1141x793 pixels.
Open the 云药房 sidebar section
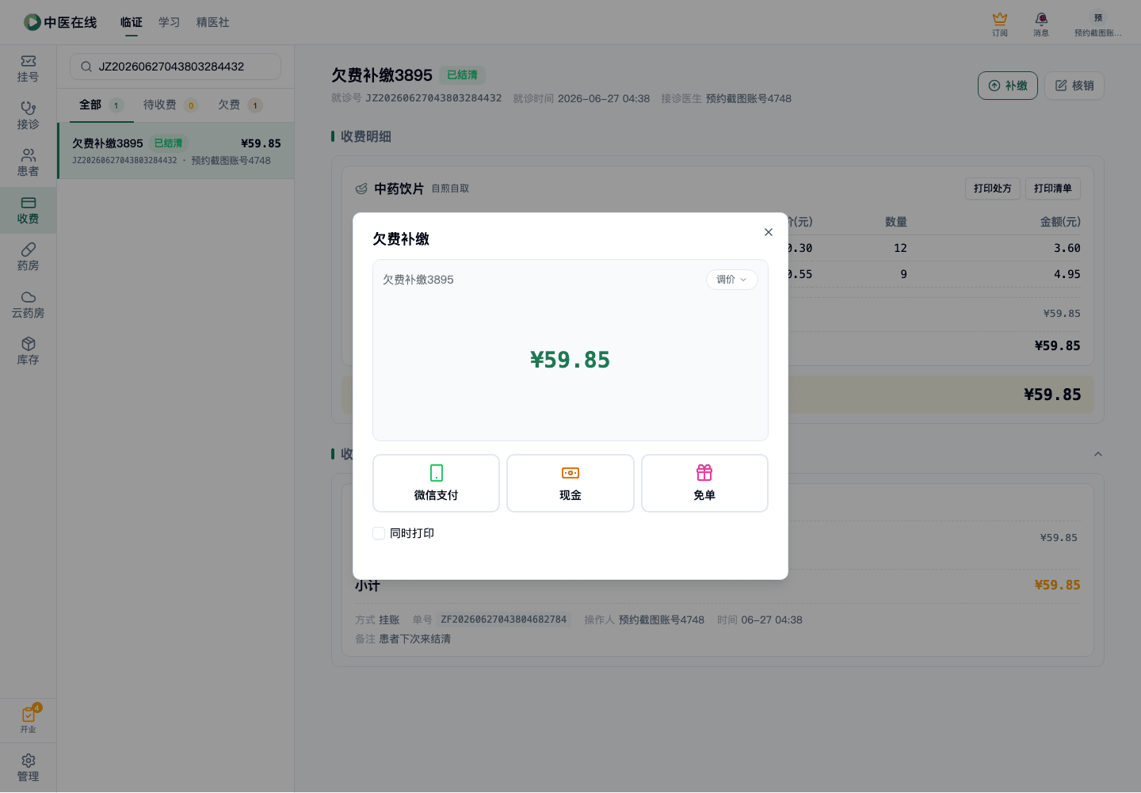pos(28,304)
